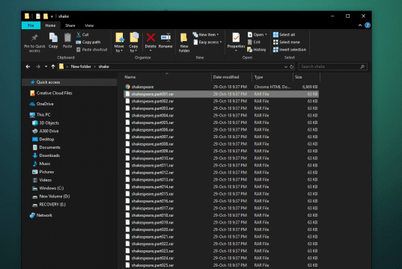Click Select all

[x=284, y=34]
